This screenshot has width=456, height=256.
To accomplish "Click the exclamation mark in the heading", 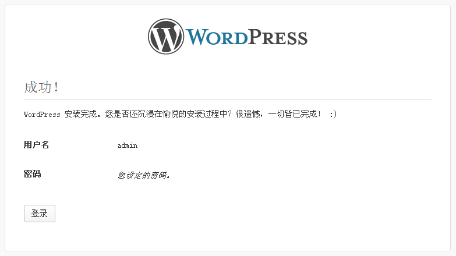I will (x=56, y=87).
